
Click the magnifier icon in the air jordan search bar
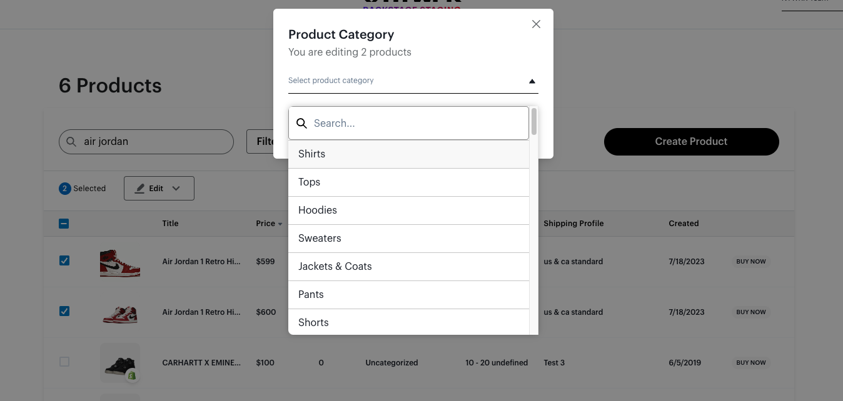(x=71, y=142)
